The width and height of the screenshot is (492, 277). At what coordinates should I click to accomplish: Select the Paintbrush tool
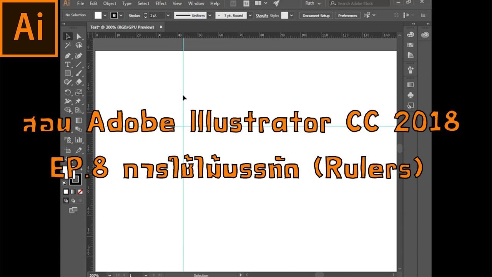tap(79, 73)
